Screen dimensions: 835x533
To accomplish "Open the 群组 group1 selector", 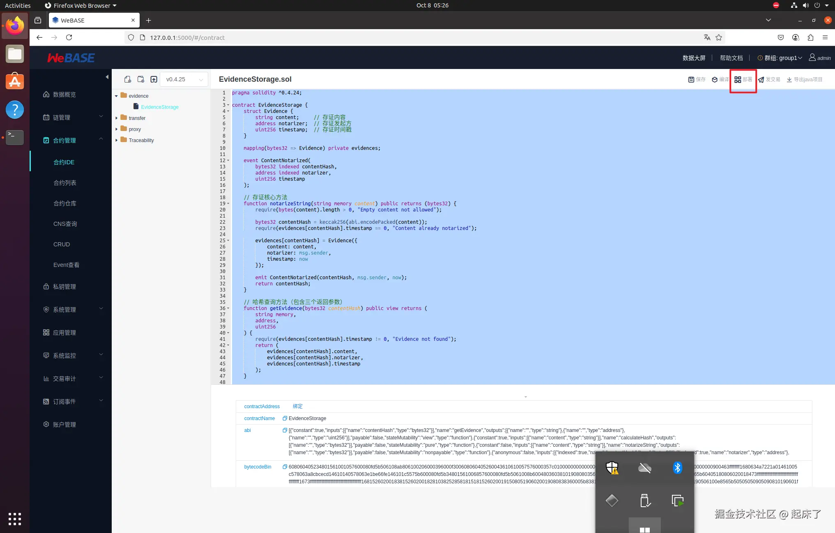I will click(782, 58).
